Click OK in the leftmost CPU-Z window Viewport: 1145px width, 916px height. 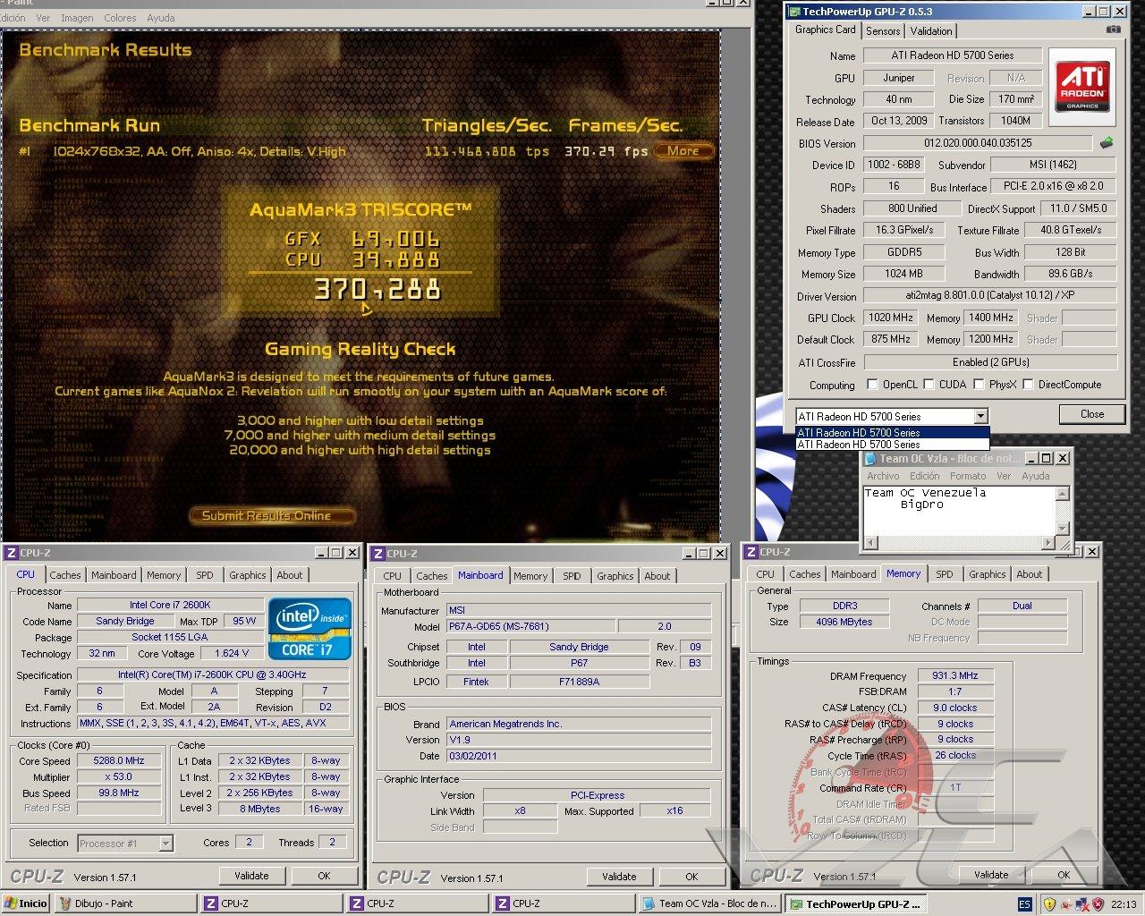click(x=324, y=876)
